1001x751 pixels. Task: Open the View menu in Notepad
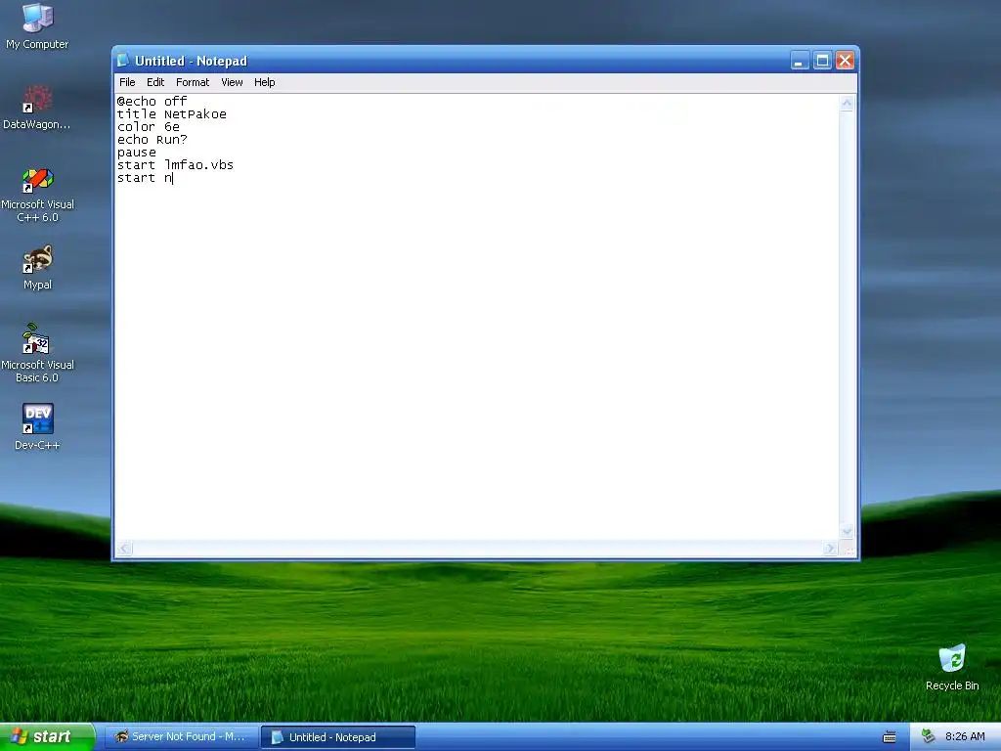point(232,82)
